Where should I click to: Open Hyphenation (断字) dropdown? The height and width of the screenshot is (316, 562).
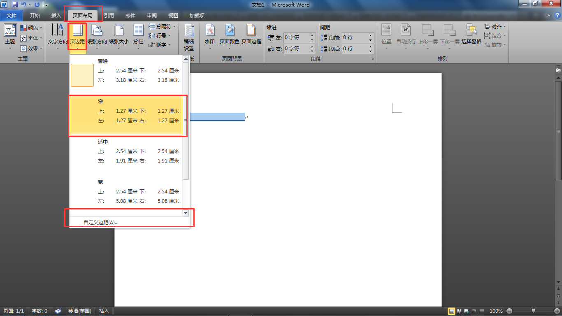pos(160,44)
